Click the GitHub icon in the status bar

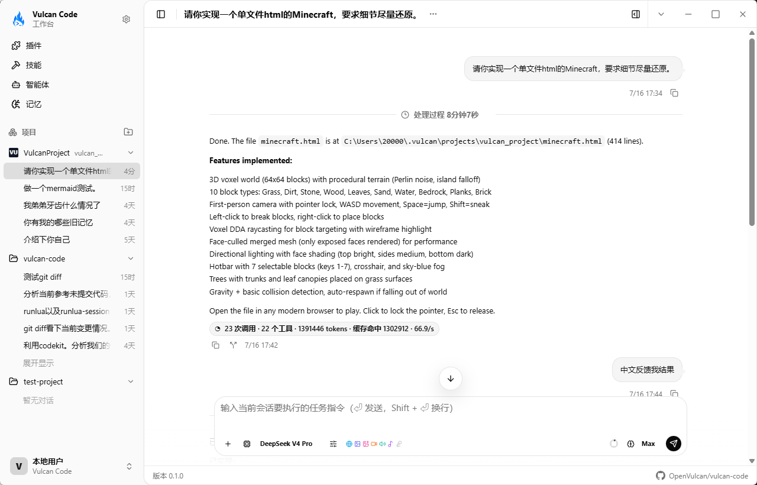coord(661,476)
